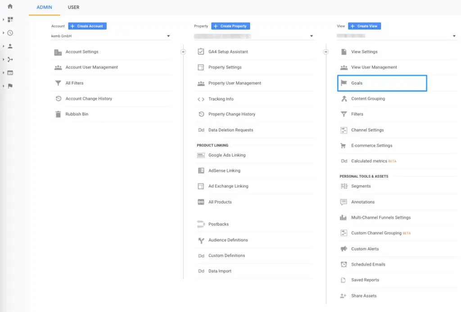The height and width of the screenshot is (312, 461).
Task: Open the Home icon in sidebar
Action: coord(10,6)
